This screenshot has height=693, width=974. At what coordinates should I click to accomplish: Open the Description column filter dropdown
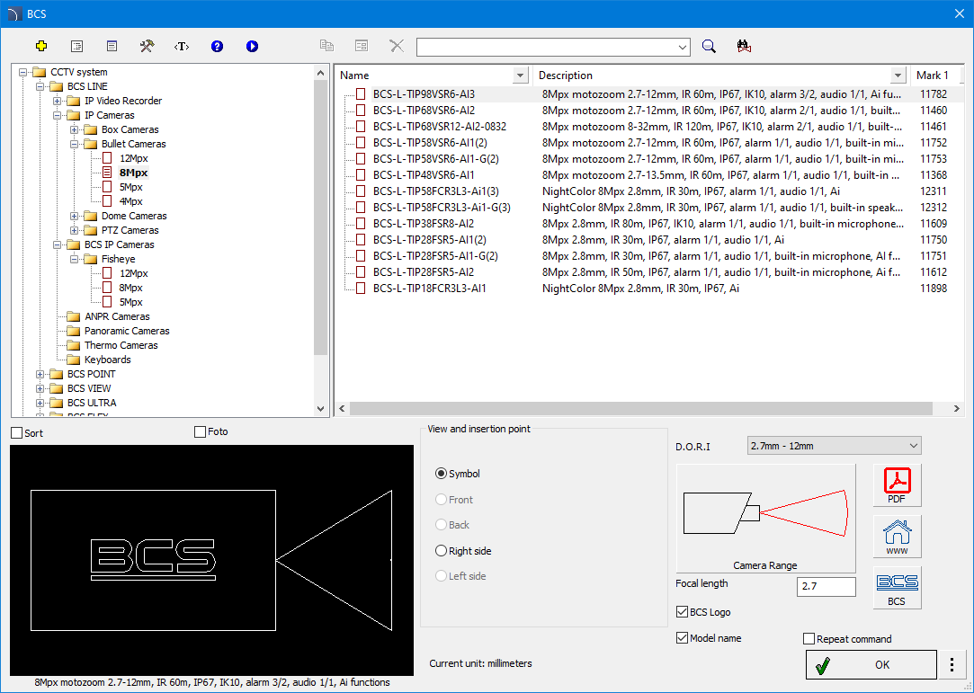tap(898, 76)
